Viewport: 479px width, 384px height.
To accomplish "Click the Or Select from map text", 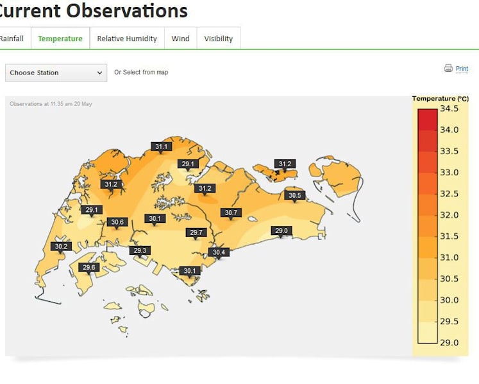I will point(141,72).
